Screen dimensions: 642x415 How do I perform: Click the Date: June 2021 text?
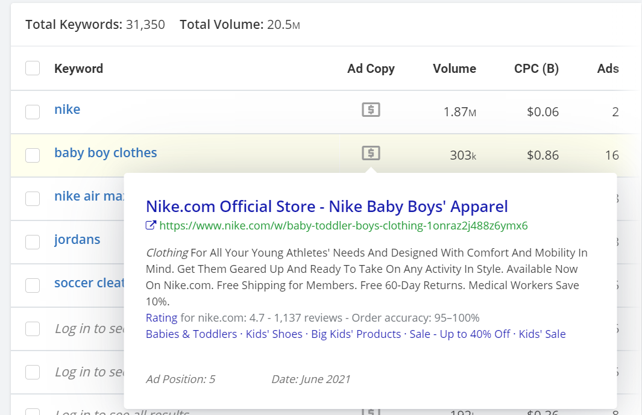(x=311, y=379)
